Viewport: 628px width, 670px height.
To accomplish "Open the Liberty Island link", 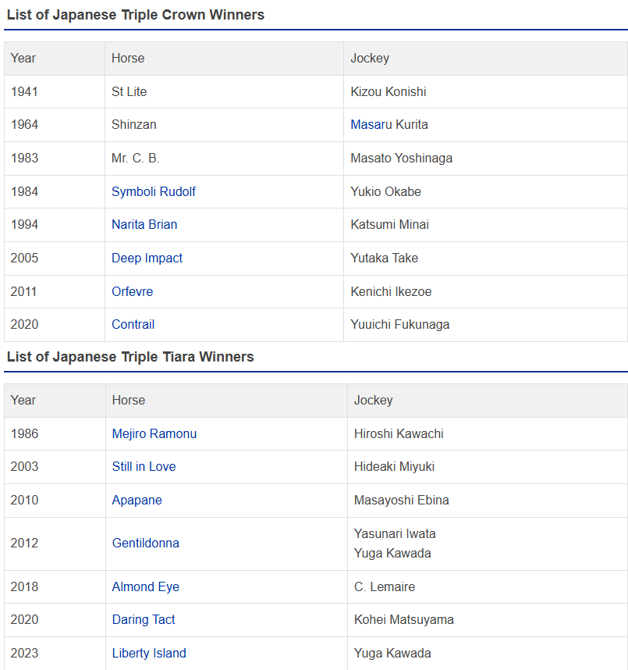I will [x=149, y=653].
